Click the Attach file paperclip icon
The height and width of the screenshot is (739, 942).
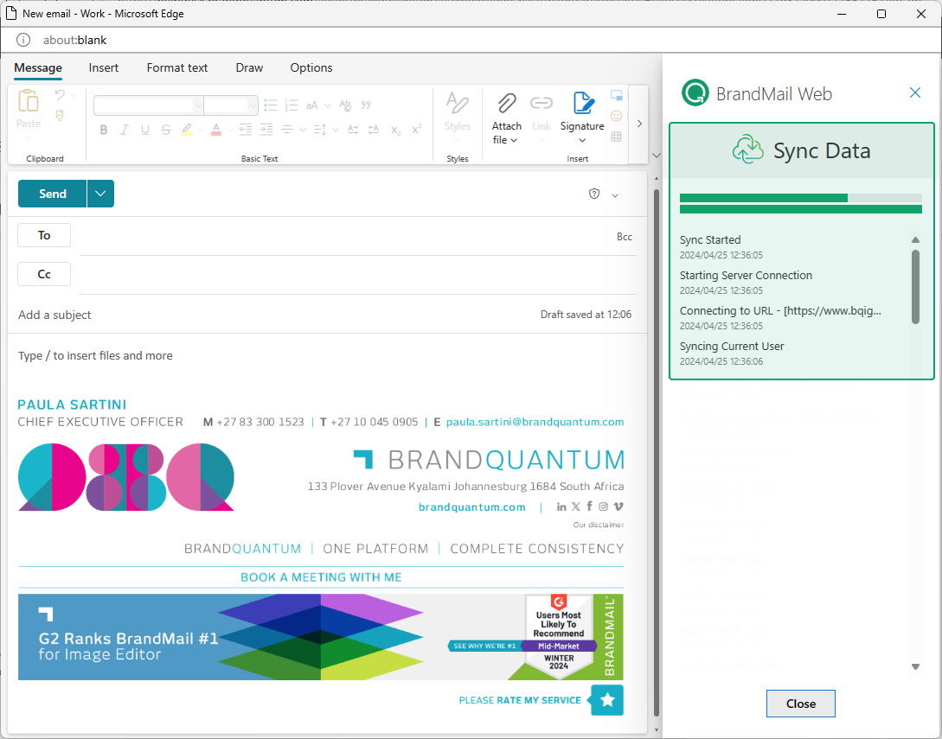point(506,103)
